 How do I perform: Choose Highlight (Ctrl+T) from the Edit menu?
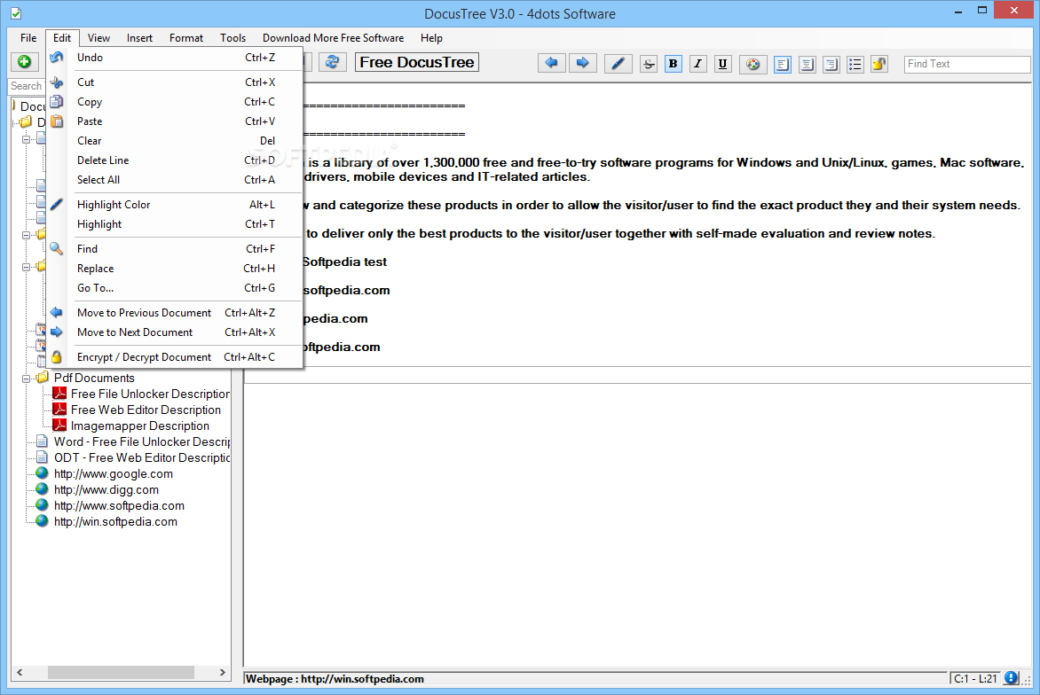pyautogui.click(x=175, y=224)
